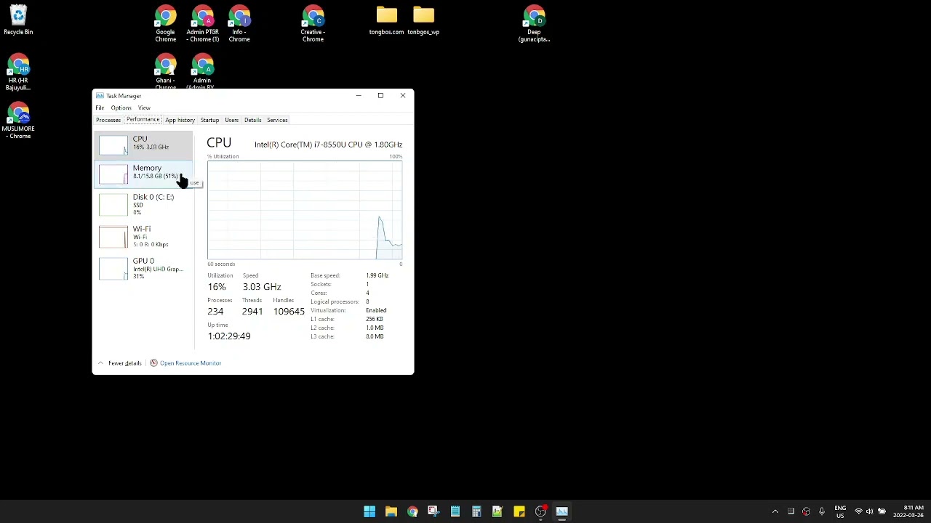The height and width of the screenshot is (523, 931).
Task: Open the clock and date panel
Action: pyautogui.click(x=908, y=511)
